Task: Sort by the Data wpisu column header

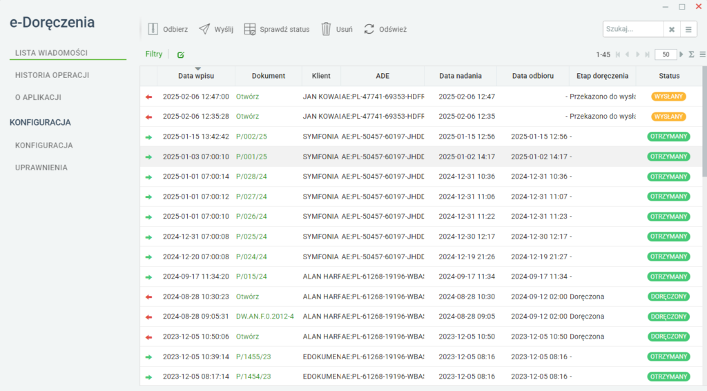Action: (196, 76)
